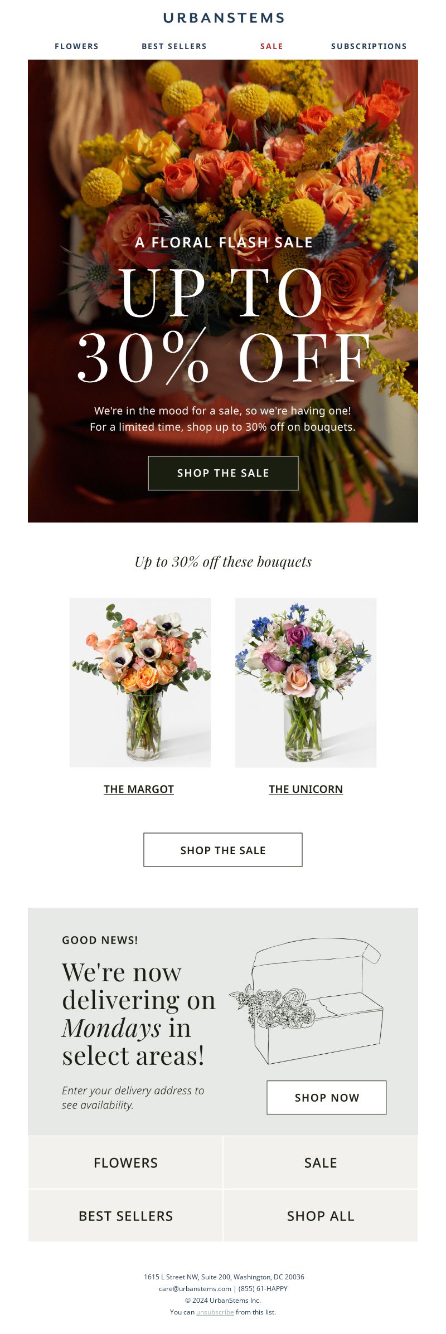This screenshot has height=1334, width=446.
Task: Click the outlined Shop The Sale button
Action: (223, 850)
